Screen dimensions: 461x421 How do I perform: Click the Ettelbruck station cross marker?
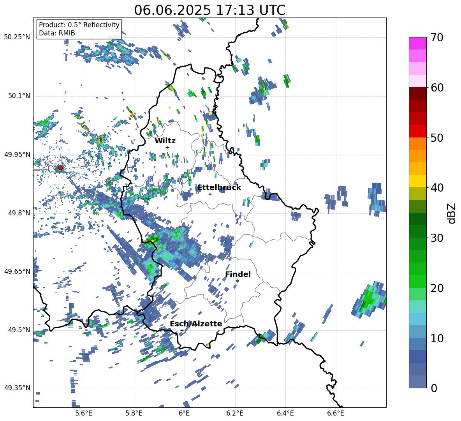coord(210,194)
